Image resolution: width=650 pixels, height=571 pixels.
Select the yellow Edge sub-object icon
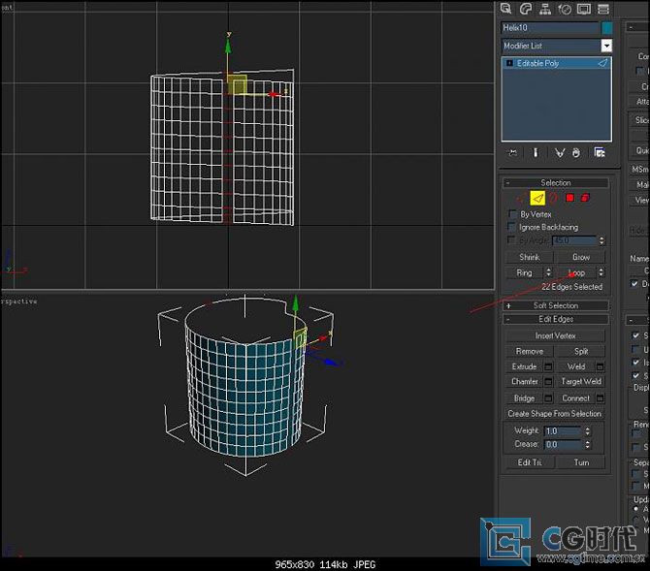[537, 199]
